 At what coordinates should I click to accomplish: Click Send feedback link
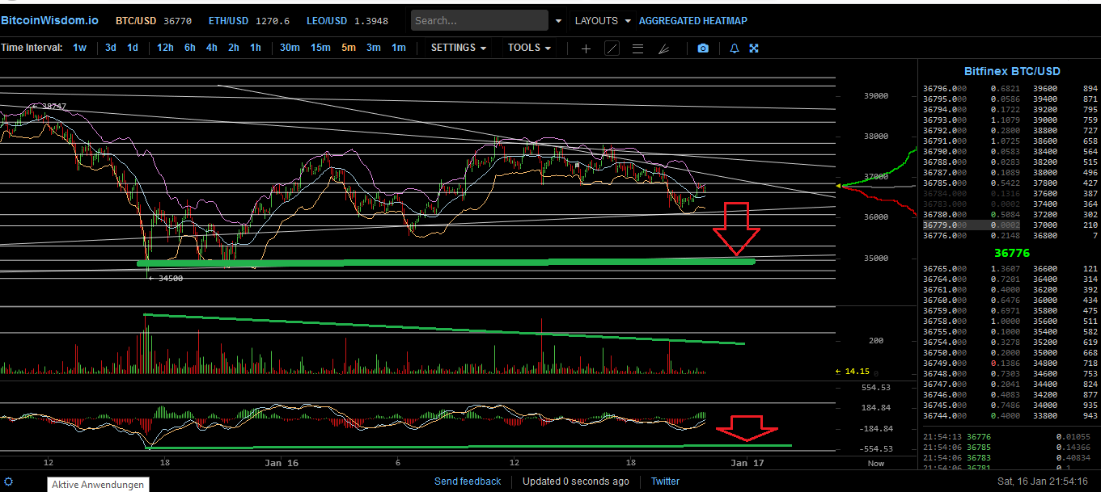click(468, 481)
